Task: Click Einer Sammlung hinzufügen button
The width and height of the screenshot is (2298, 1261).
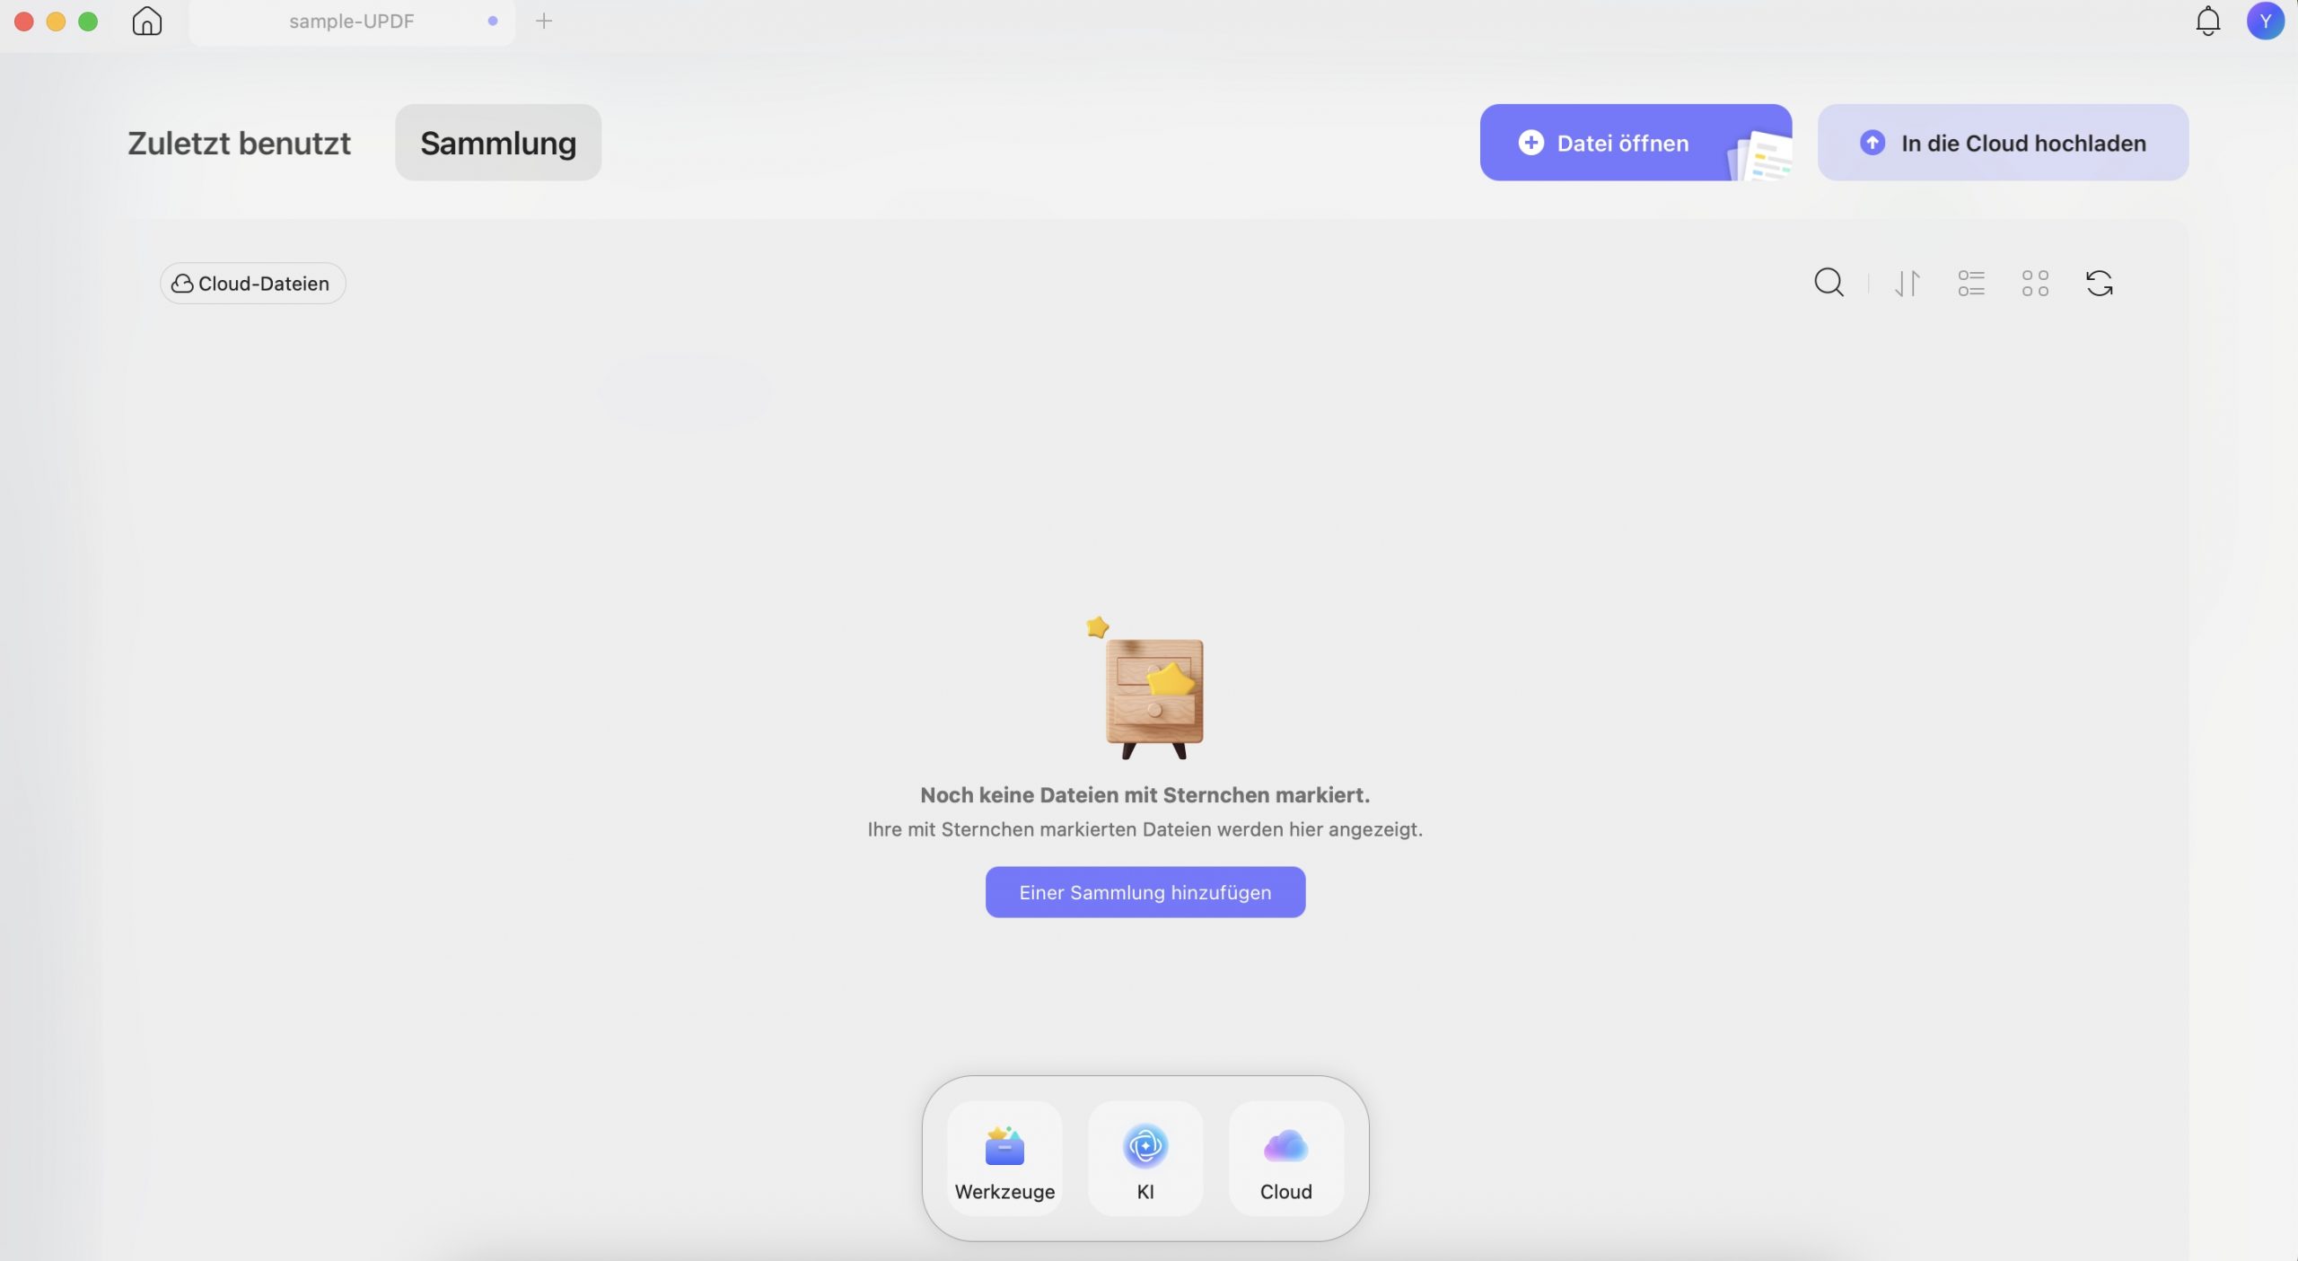Action: pyautogui.click(x=1145, y=892)
